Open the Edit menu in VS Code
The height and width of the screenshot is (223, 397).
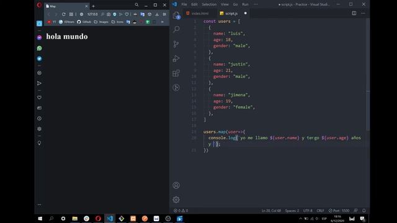coord(194,4)
